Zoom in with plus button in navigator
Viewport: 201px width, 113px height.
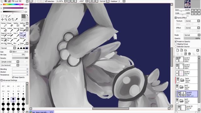click(196, 10)
